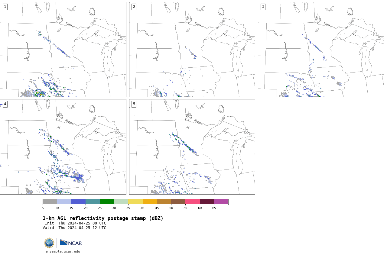
Task: Click the ensemble.ucar.edu text
Action: [63, 251]
